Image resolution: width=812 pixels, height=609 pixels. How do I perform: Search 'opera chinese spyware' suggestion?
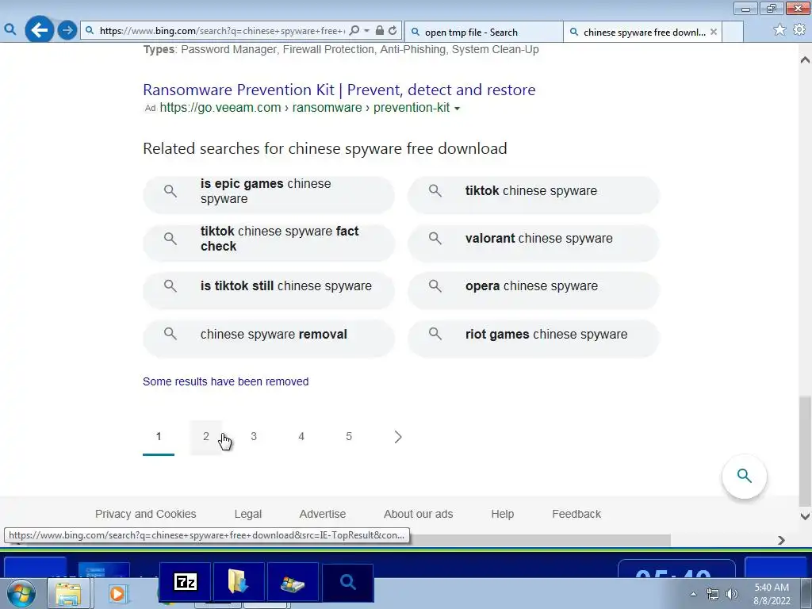(x=534, y=290)
